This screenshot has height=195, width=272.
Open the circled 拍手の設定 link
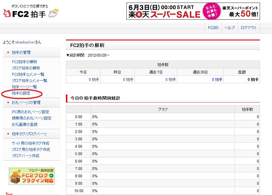[x=21, y=93]
